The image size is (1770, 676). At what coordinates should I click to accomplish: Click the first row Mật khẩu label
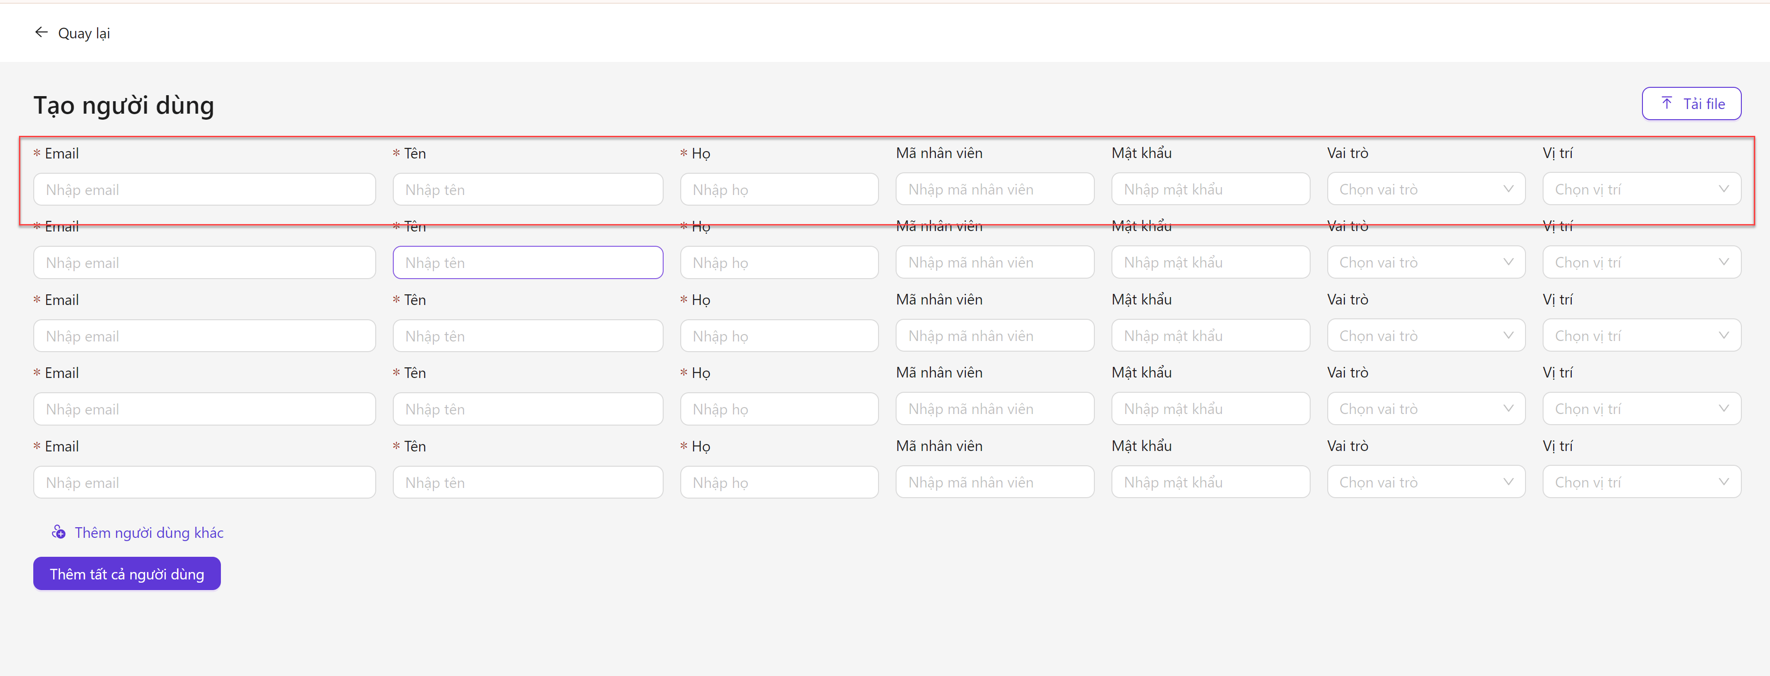(x=1141, y=152)
